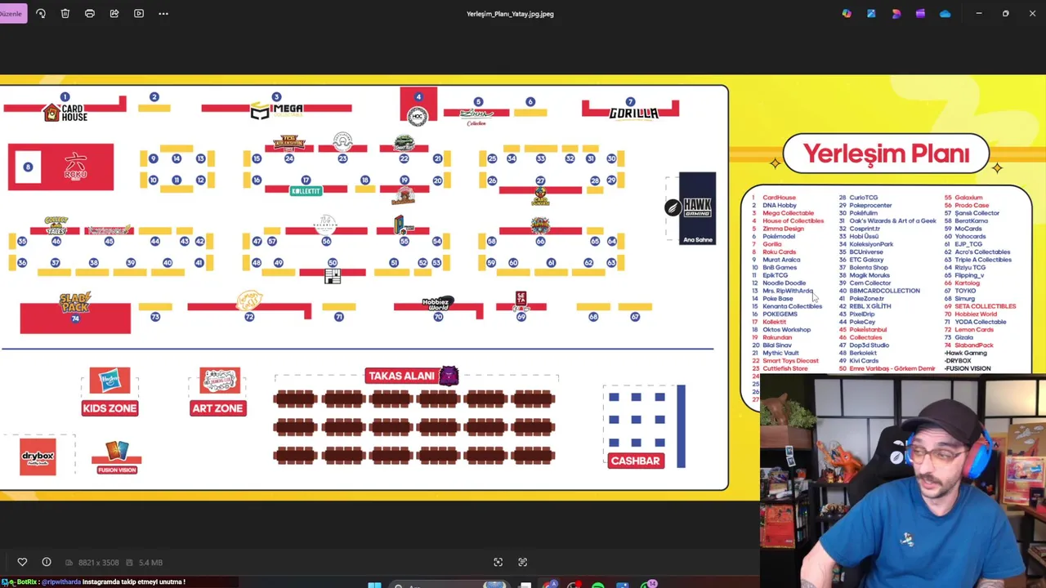Click the KIDS ZONE label
The image size is (1046, 588).
(x=110, y=408)
